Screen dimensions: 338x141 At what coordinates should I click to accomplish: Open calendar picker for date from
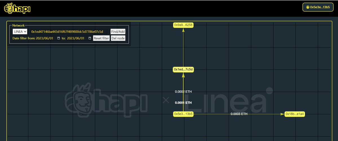click(59, 38)
